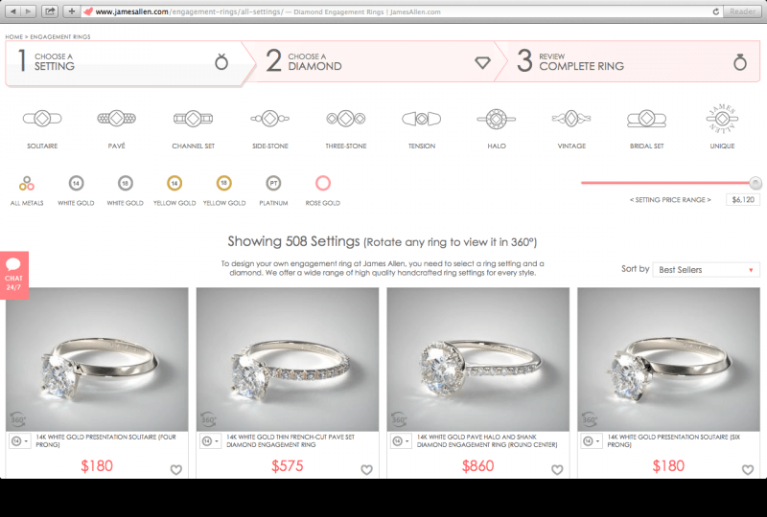Click the Home breadcrumb link
This screenshot has height=517, width=767.
tap(13, 36)
